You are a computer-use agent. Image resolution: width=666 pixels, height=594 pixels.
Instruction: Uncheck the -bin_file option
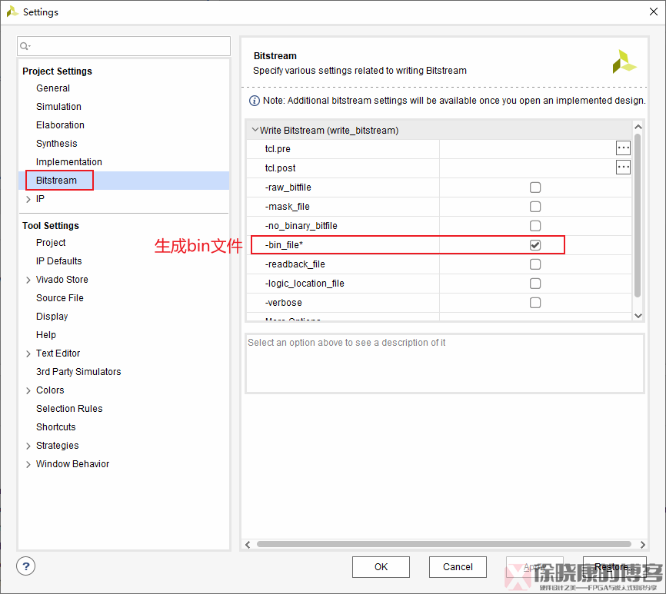click(x=535, y=245)
